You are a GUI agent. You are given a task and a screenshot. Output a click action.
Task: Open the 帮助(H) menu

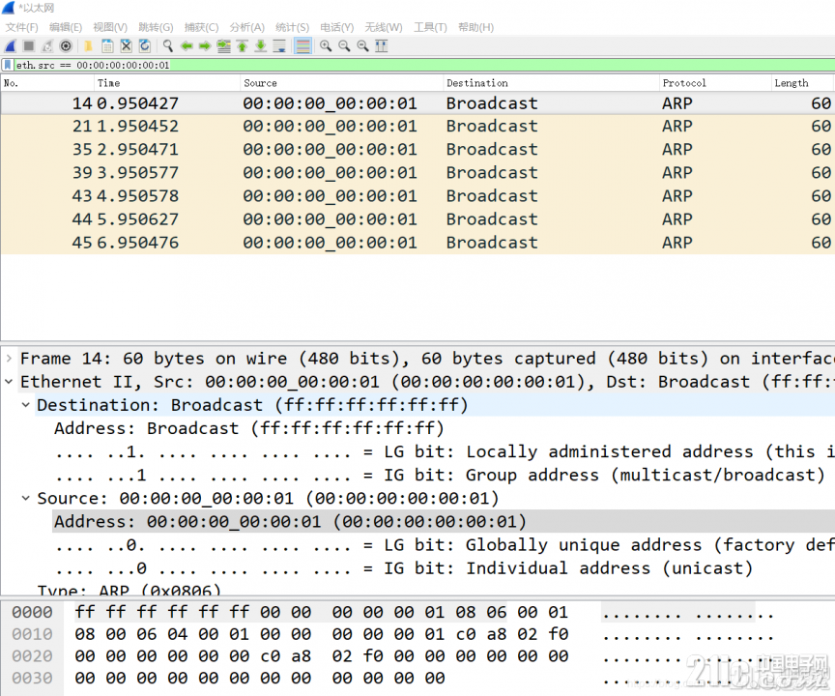tap(475, 27)
